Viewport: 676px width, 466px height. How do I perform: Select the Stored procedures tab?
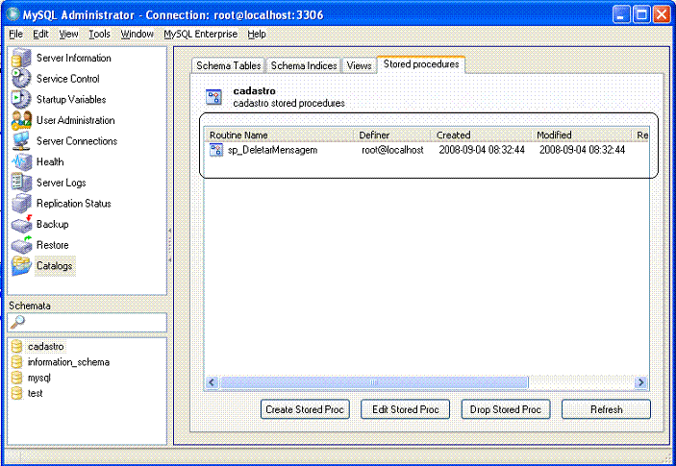421,64
